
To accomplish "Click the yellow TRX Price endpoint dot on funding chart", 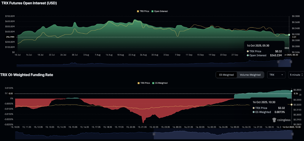I will coord(292,104).
